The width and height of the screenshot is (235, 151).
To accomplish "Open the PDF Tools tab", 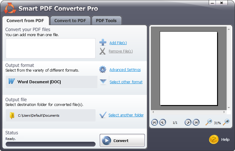I will point(106,21).
